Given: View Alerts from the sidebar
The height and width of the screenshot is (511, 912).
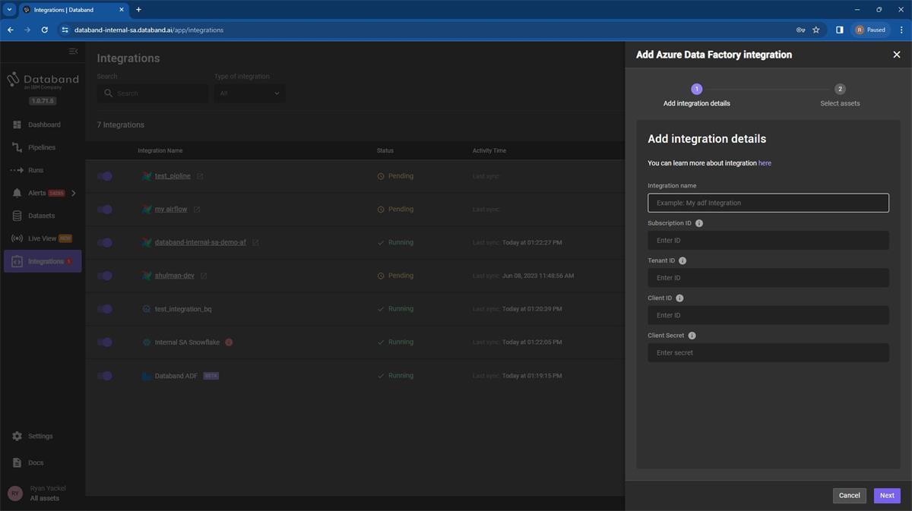Looking at the screenshot, I should [35, 192].
